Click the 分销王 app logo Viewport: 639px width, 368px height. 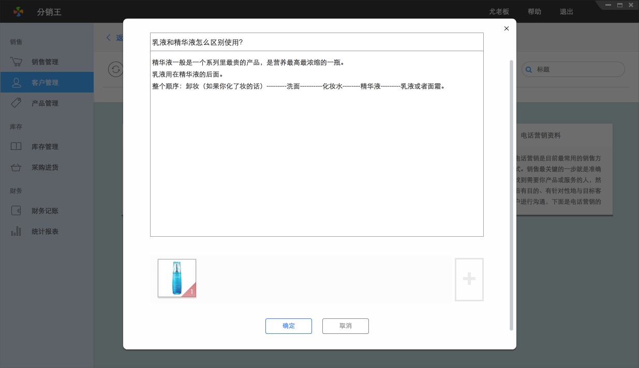(x=18, y=11)
